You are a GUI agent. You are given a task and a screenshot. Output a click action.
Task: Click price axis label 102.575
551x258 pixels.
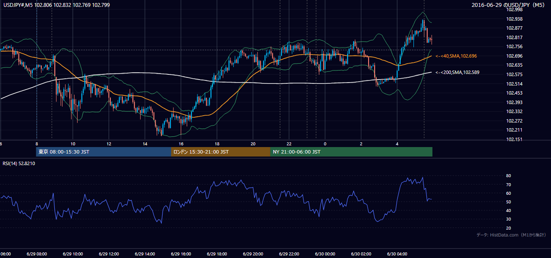(x=514, y=74)
